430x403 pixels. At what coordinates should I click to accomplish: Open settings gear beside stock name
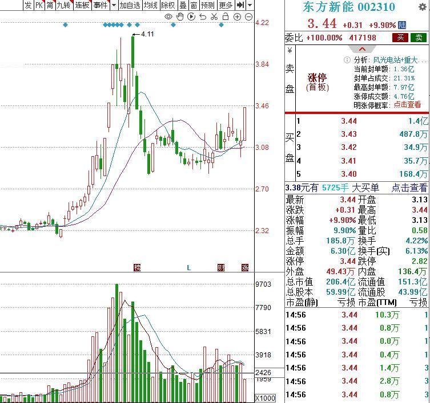pyautogui.click(x=423, y=7)
